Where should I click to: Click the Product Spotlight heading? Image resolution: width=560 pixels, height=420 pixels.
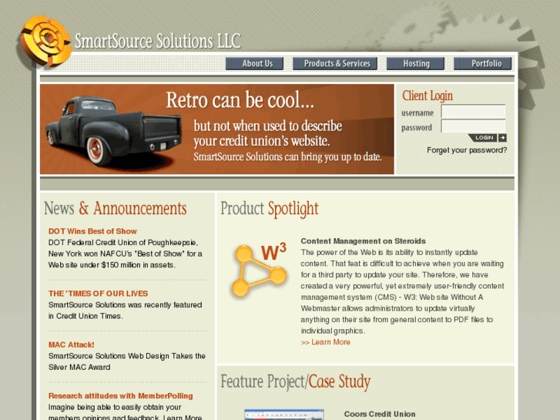click(x=270, y=209)
